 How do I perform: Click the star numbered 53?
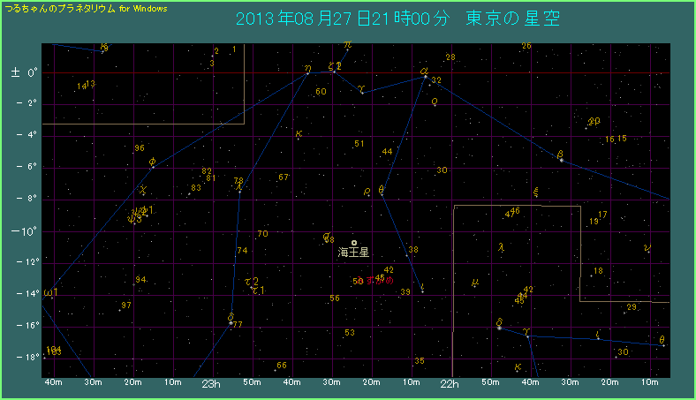click(350, 333)
